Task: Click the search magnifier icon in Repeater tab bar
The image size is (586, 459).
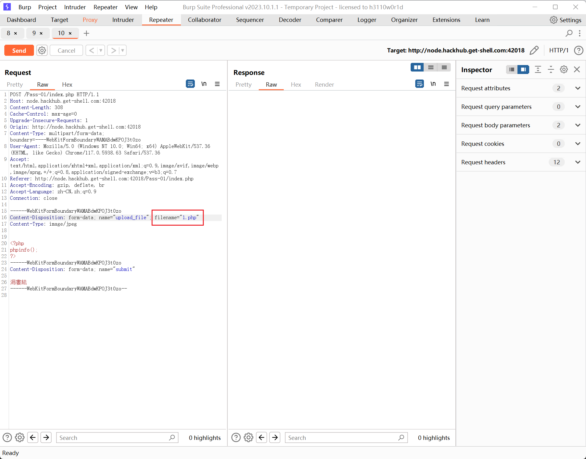Action: click(569, 33)
